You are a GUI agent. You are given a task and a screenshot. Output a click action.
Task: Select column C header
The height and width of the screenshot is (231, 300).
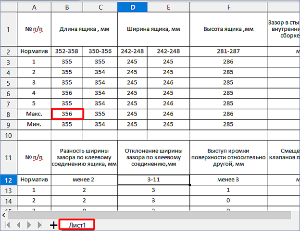pyautogui.click(x=100, y=7)
